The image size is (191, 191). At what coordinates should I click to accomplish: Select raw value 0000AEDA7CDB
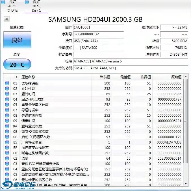pyautogui.click(x=169, y=142)
